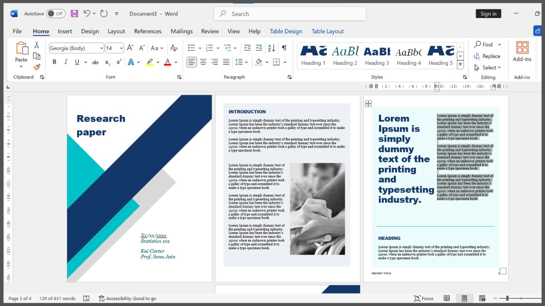Viewport: 545px width, 306px height.
Task: Apply red font color
Action: point(168,62)
